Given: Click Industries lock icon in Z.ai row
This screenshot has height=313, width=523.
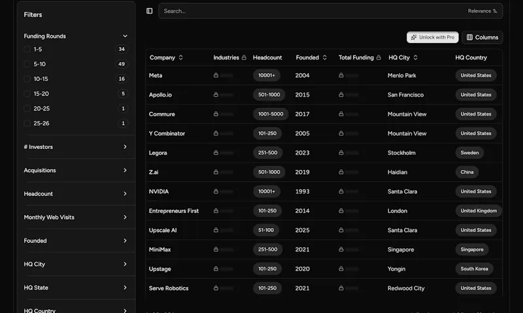Looking at the screenshot, I should 216,172.
